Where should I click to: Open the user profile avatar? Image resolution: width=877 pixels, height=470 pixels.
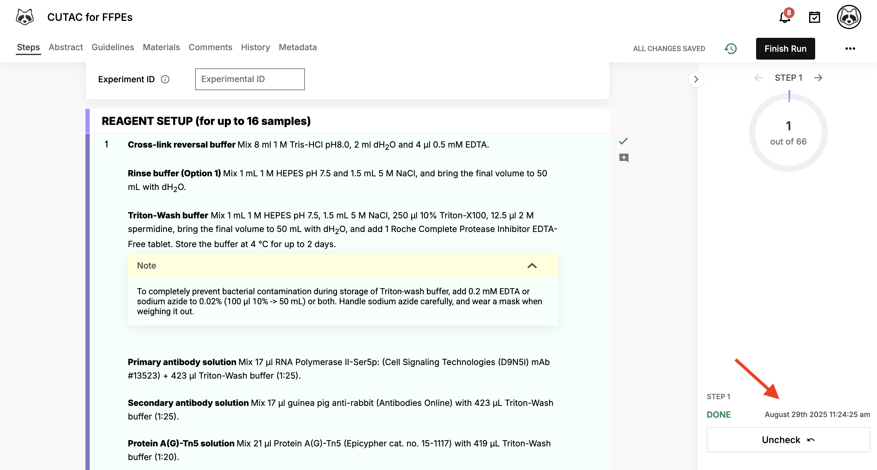tap(849, 17)
